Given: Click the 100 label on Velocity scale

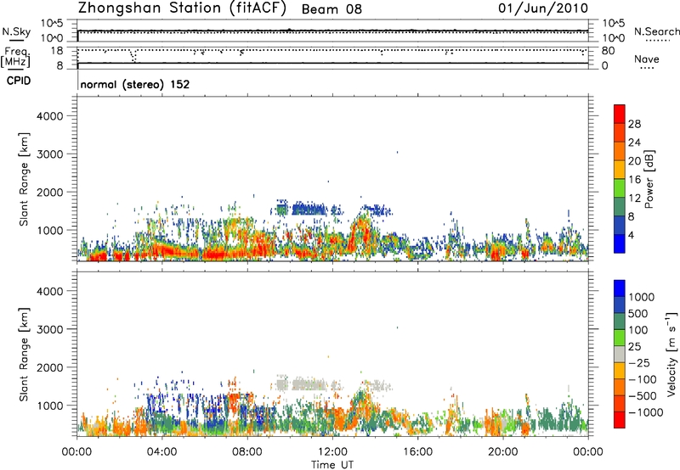Looking at the screenshot, I should coord(638,330).
